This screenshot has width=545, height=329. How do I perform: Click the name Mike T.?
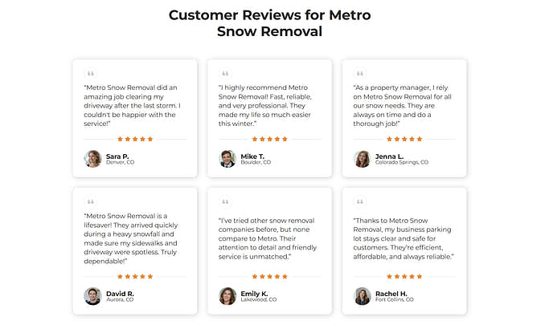point(252,156)
